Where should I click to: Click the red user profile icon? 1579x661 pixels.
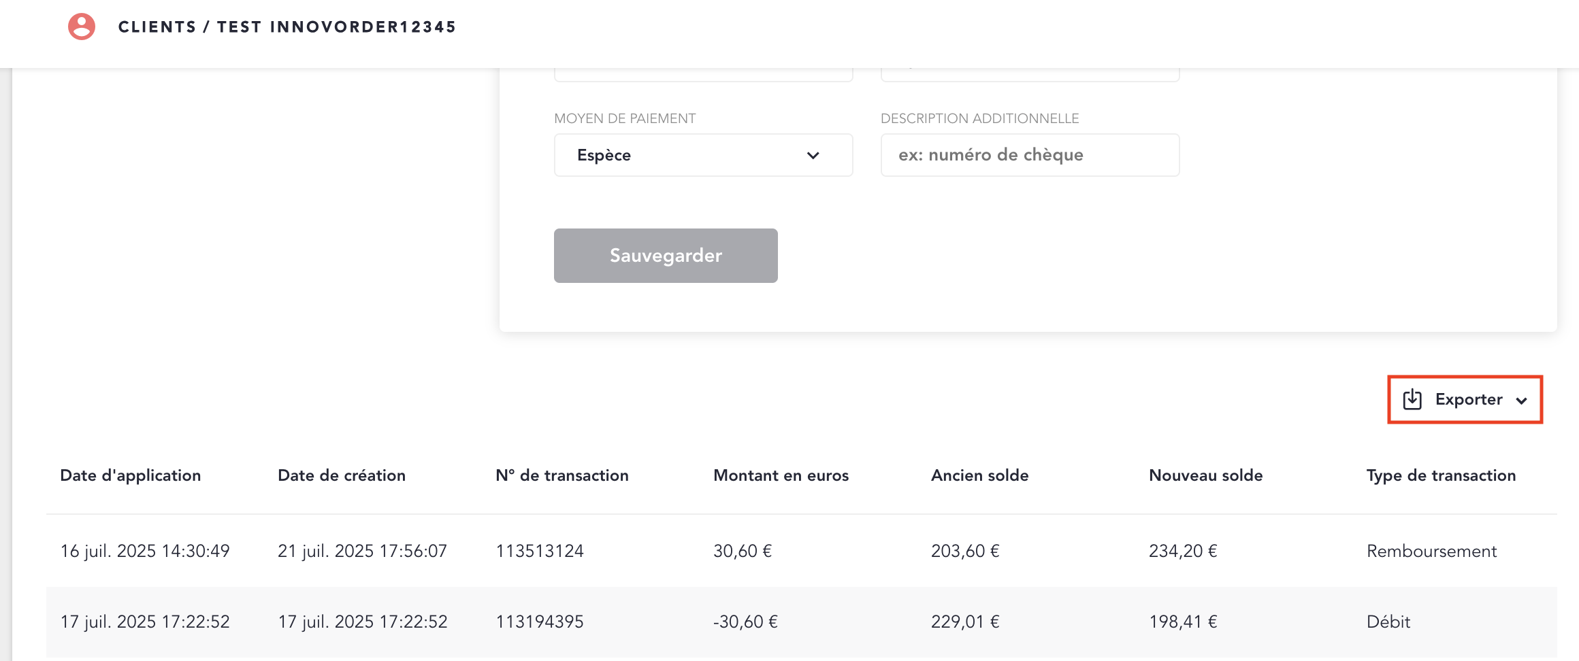tap(82, 27)
